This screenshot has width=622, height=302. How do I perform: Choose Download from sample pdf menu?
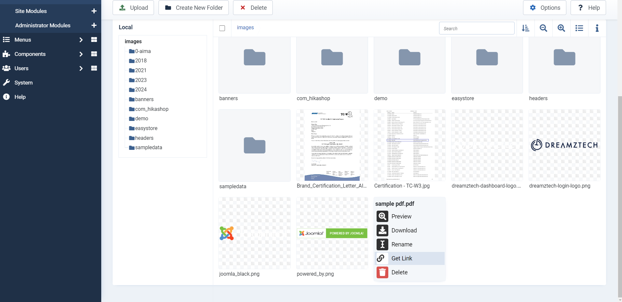coord(410,230)
